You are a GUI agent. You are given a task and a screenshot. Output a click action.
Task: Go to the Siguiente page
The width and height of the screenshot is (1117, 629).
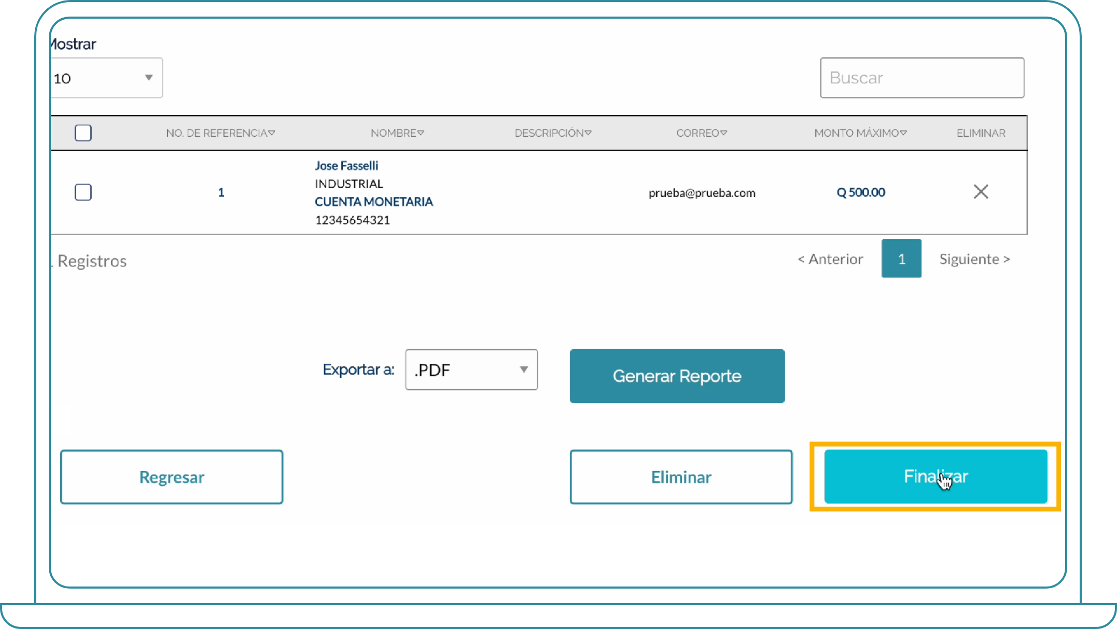974,259
